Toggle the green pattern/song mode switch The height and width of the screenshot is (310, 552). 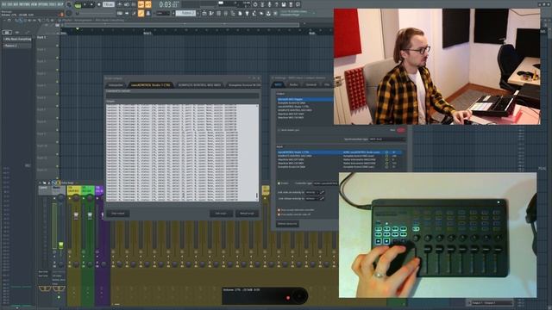(78, 5)
